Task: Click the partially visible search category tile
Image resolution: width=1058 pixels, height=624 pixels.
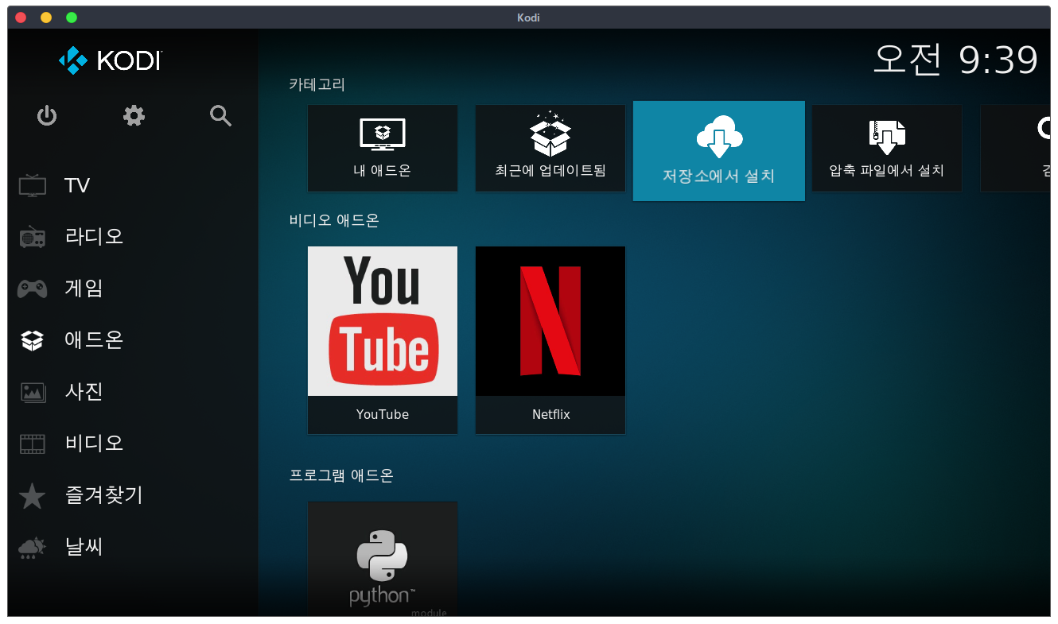Action: tap(1015, 149)
